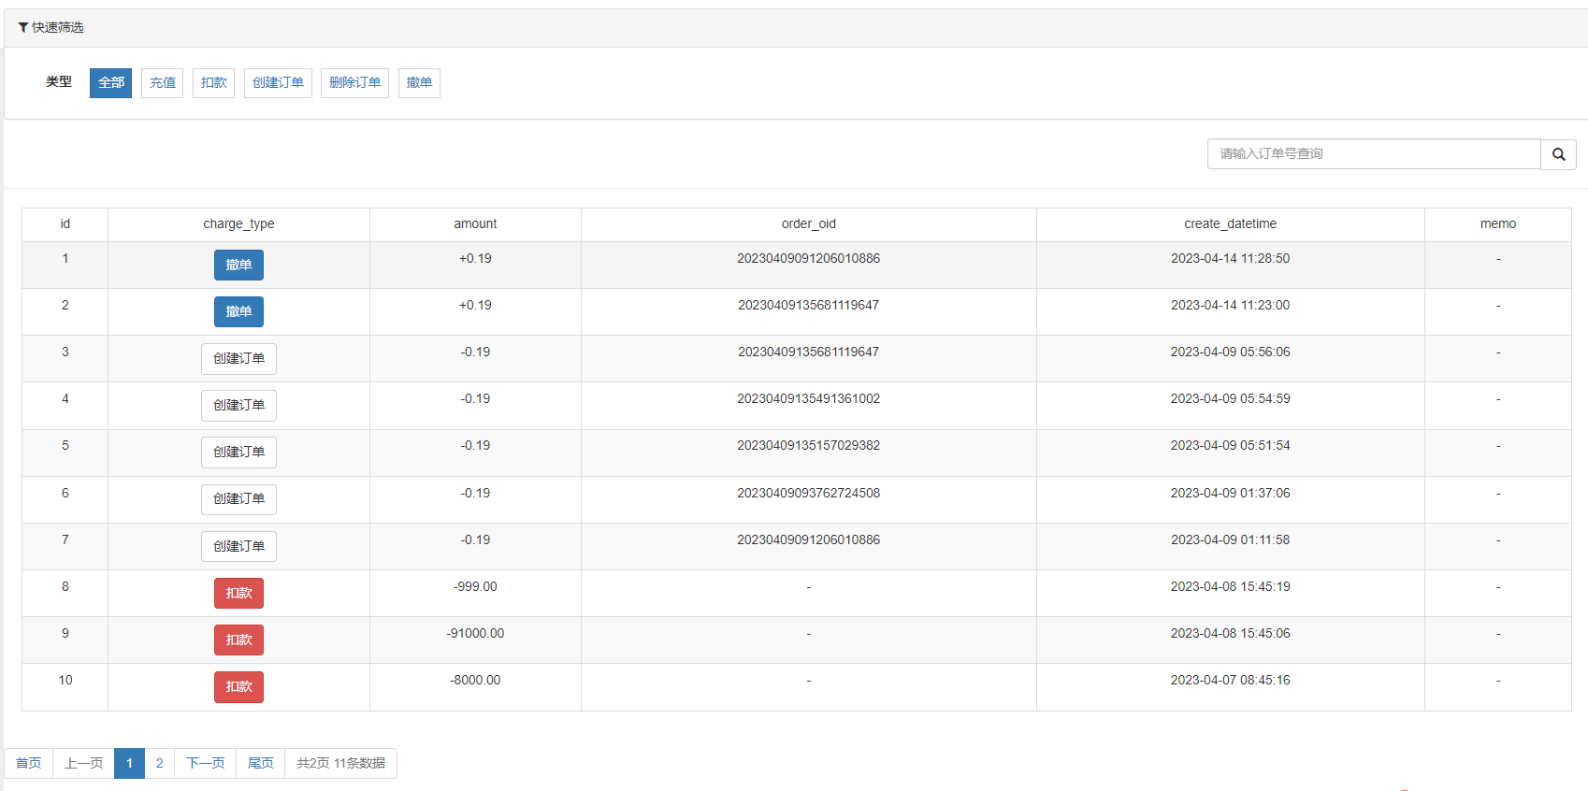Go to 下一页 in pagination
This screenshot has height=791, width=1588.
205,764
